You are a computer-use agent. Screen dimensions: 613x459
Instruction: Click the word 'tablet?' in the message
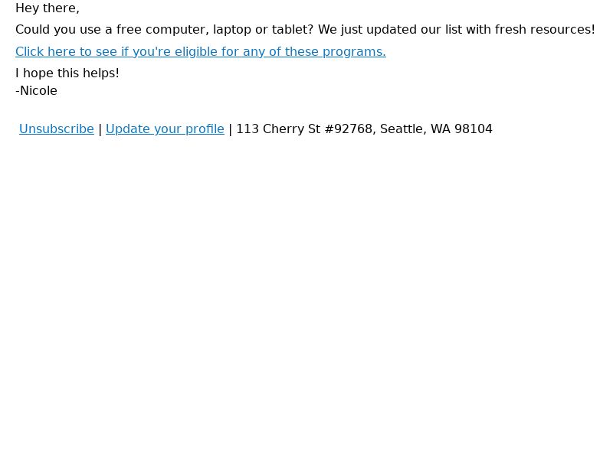(x=293, y=30)
